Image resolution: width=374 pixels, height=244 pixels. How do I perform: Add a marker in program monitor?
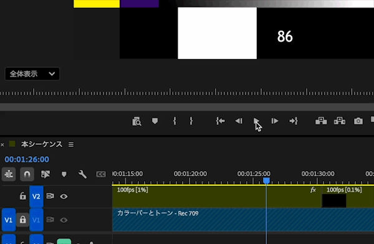tap(155, 121)
